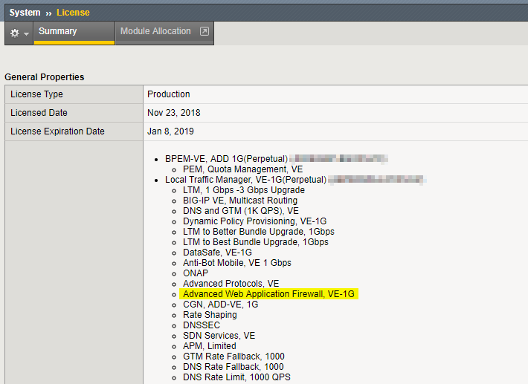The height and width of the screenshot is (384, 528).
Task: Click highlighted Advanced Web Application Firewall entry
Action: tap(270, 294)
